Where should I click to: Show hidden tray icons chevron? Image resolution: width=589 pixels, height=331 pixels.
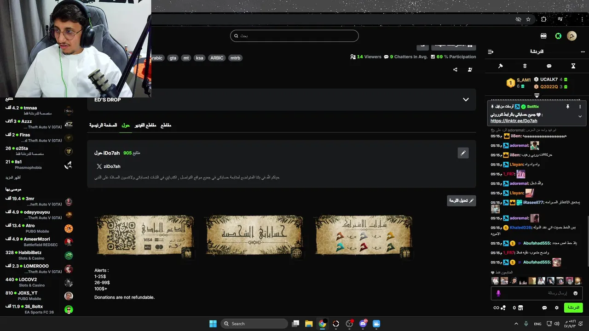click(x=516, y=324)
